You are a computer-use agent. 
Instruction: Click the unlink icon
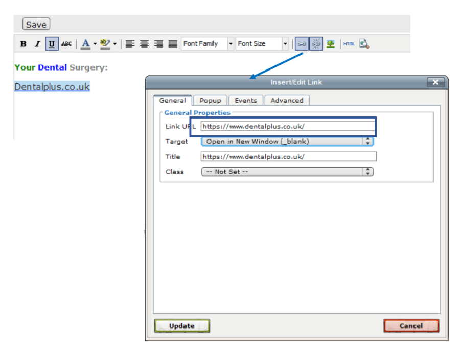point(316,44)
